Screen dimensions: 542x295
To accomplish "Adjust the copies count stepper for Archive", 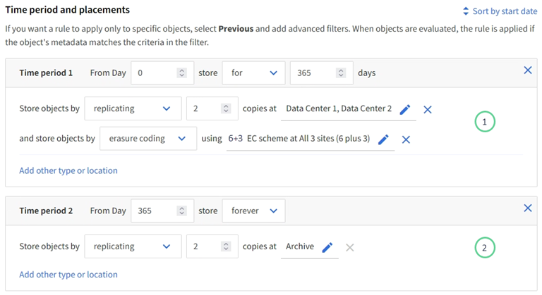I will click(226, 247).
